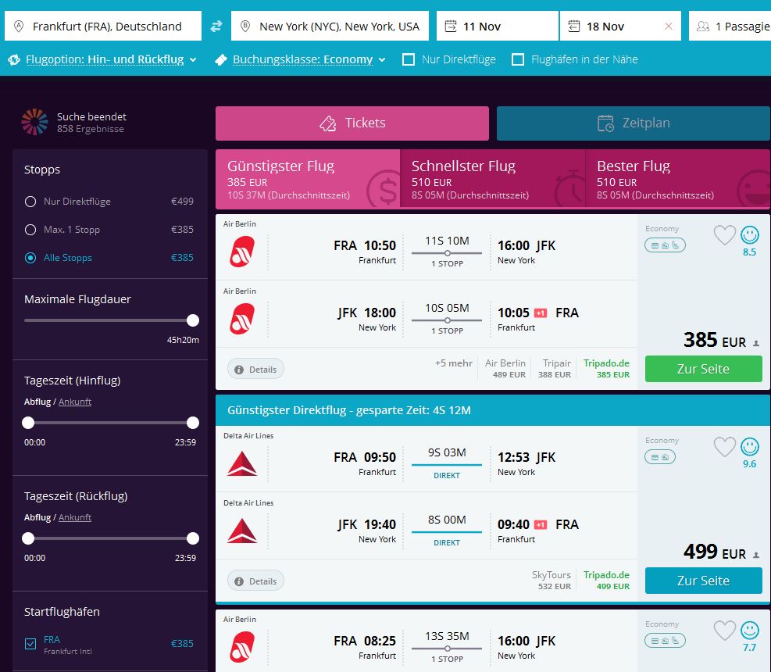Favorite the Air Berlin 08:25 flight

[x=724, y=630]
